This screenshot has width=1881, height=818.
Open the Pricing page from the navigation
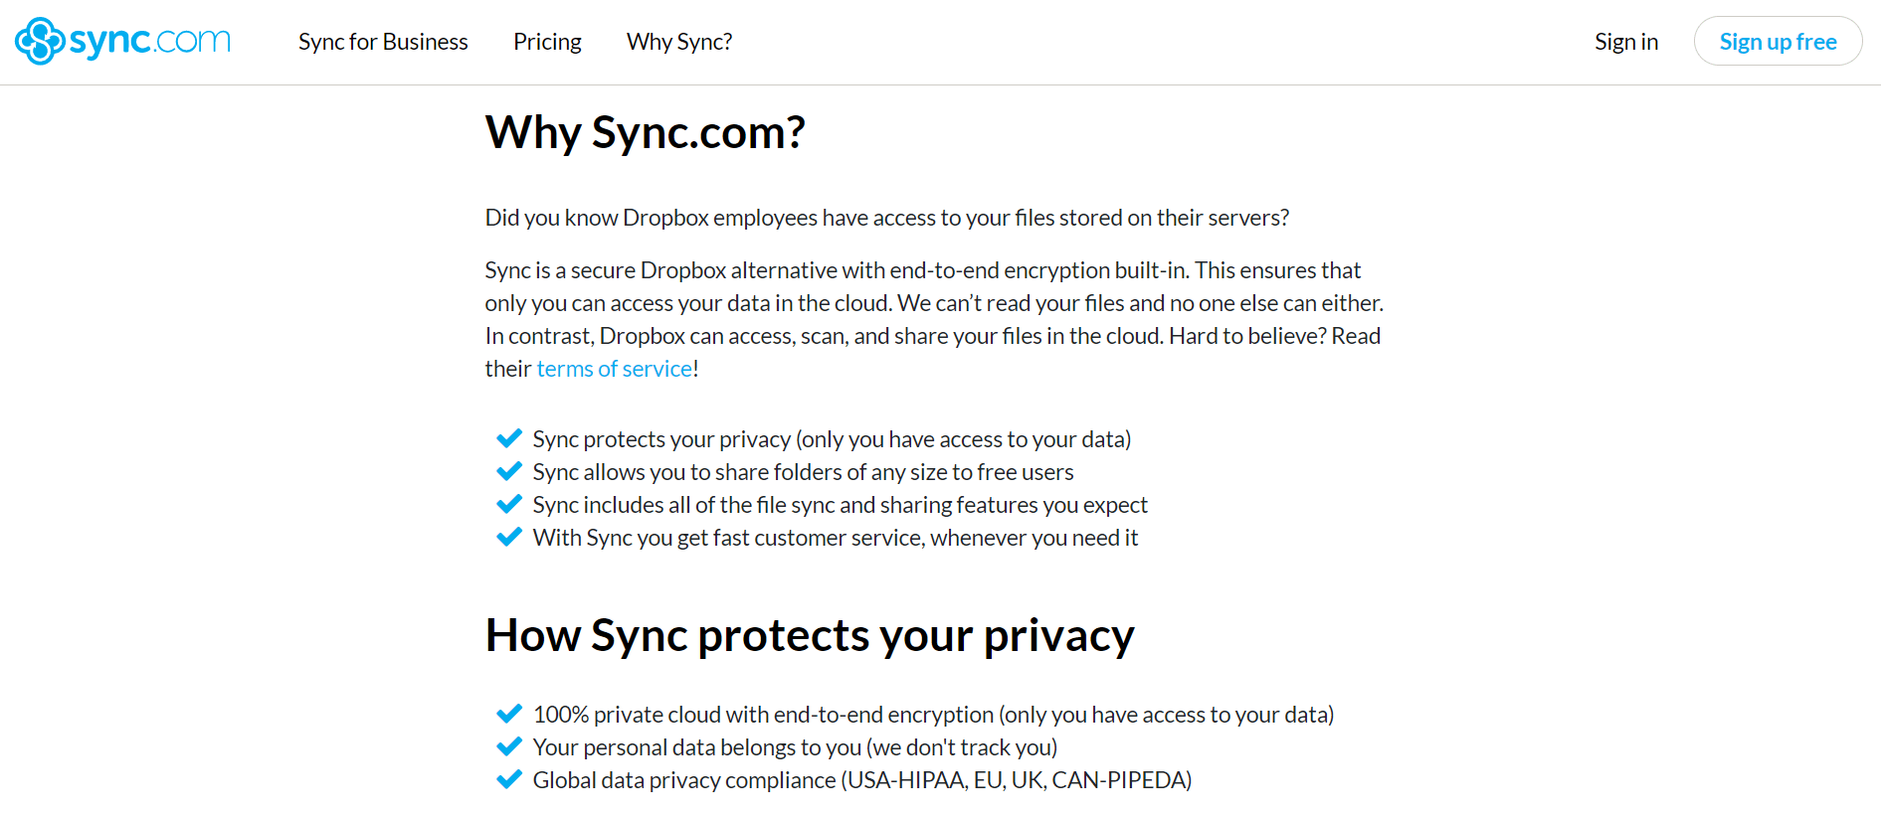click(547, 41)
